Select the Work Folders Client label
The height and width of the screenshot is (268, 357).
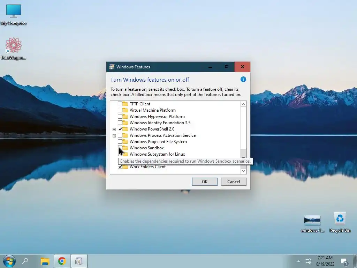[147, 167]
